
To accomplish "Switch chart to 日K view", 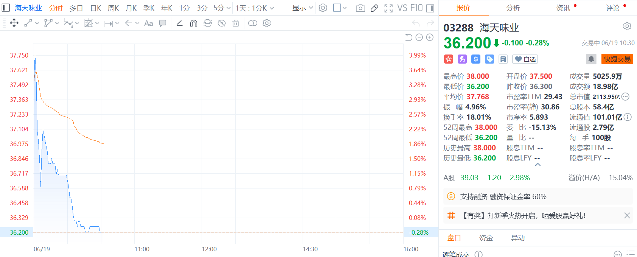I will coord(96,8).
